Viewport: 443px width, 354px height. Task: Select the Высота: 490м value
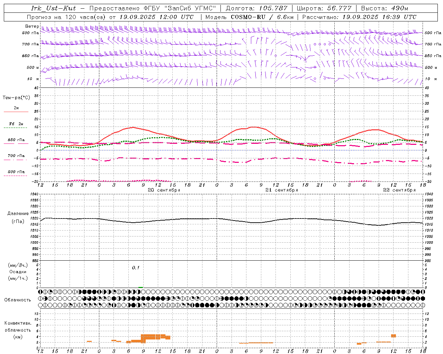pos(385,8)
